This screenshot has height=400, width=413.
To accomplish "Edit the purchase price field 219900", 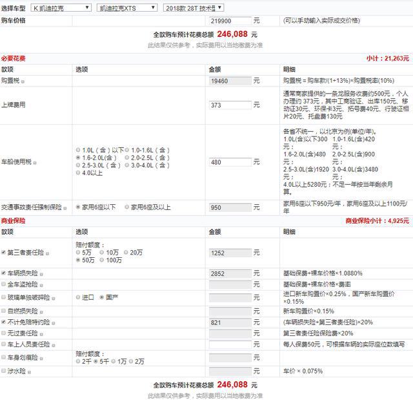I will tap(230, 21).
